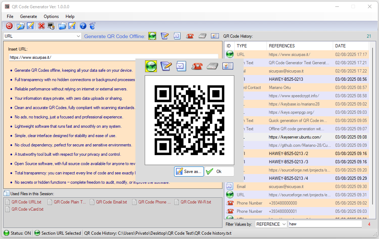Click the red X delete icon in toolbar
Image resolution: width=379 pixels, height=239 pixels.
[x=42, y=26]
